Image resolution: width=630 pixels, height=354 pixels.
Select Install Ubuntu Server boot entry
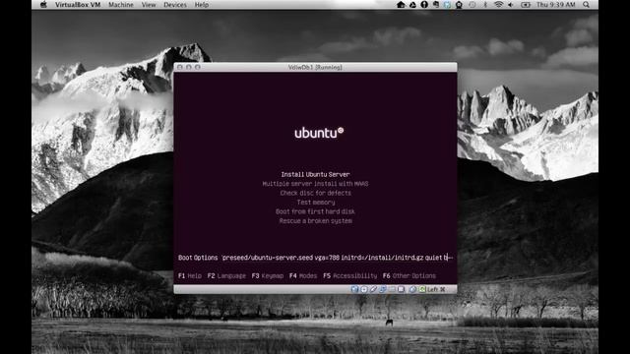(x=315, y=174)
